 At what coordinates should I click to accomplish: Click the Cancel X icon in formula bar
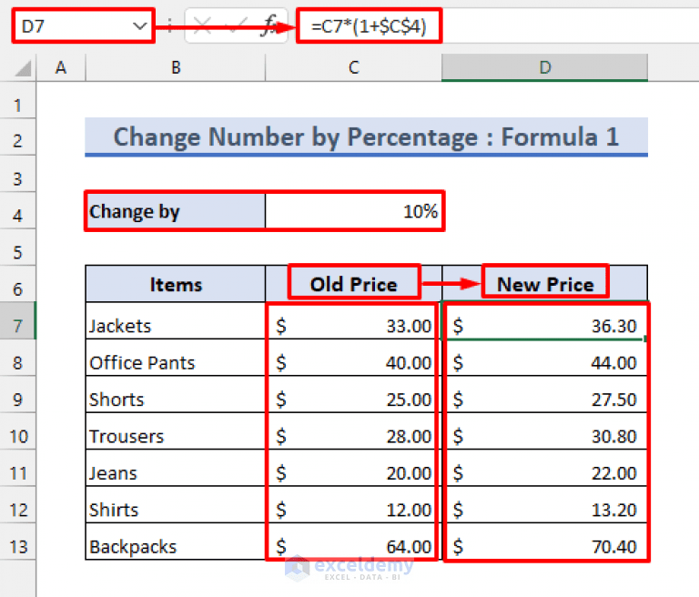[202, 25]
